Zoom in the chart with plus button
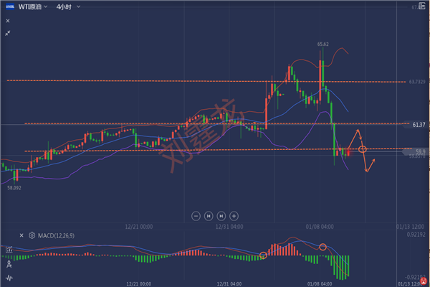The image size is (430, 287). [235, 215]
